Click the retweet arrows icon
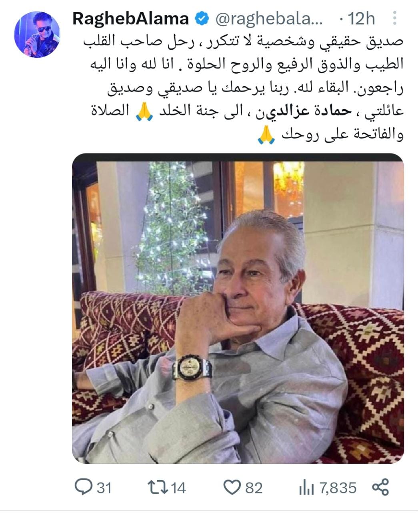This screenshot has height=513, width=418. 158,487
